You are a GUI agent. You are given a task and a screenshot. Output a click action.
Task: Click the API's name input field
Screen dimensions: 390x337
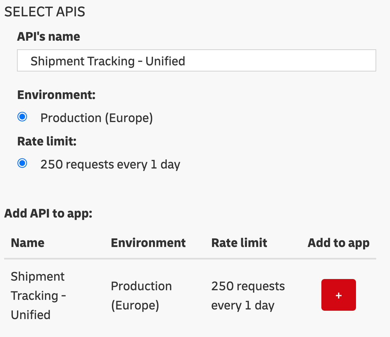(x=196, y=61)
